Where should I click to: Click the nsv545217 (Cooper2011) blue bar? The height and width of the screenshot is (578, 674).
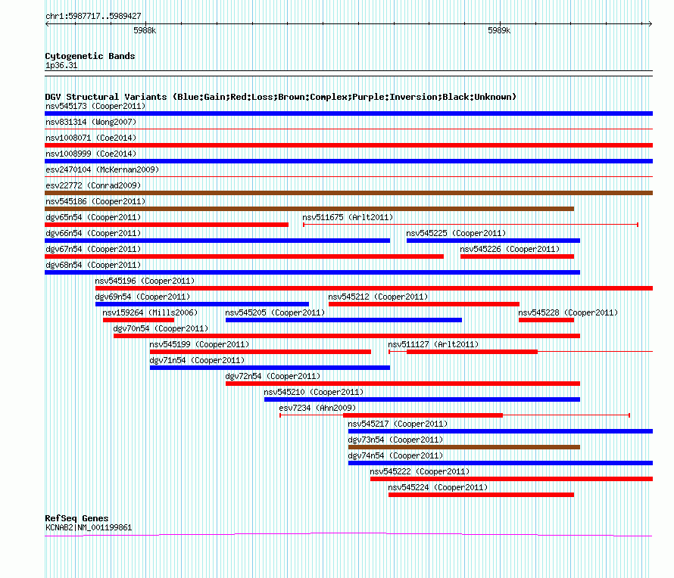point(501,431)
